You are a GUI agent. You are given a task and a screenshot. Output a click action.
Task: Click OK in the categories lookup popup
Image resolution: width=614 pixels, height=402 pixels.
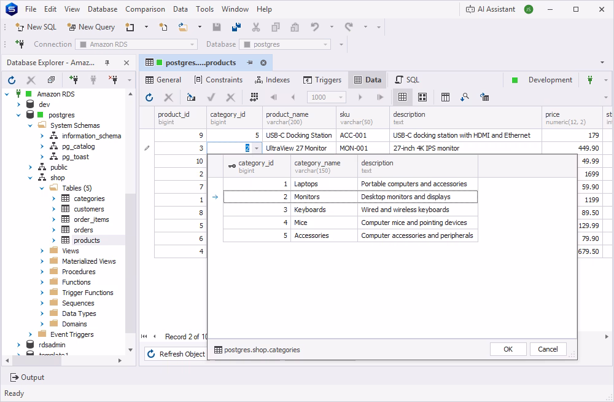pos(508,349)
